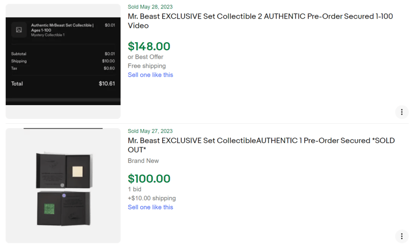Click the Sold May 27, 2023 label
415x247 pixels.
click(150, 131)
